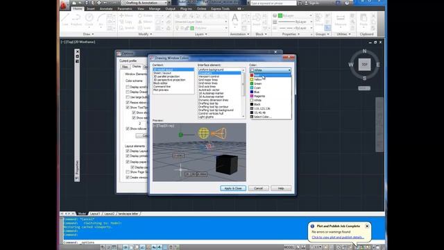Click the Insert block icon

pos(257,20)
